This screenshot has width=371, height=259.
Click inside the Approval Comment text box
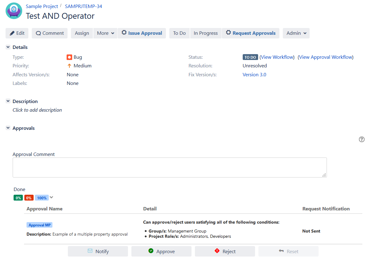[x=169, y=167]
